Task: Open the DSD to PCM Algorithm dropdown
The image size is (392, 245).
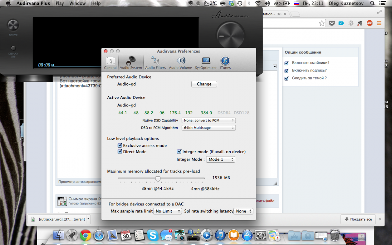Action: pyautogui.click(x=208, y=128)
